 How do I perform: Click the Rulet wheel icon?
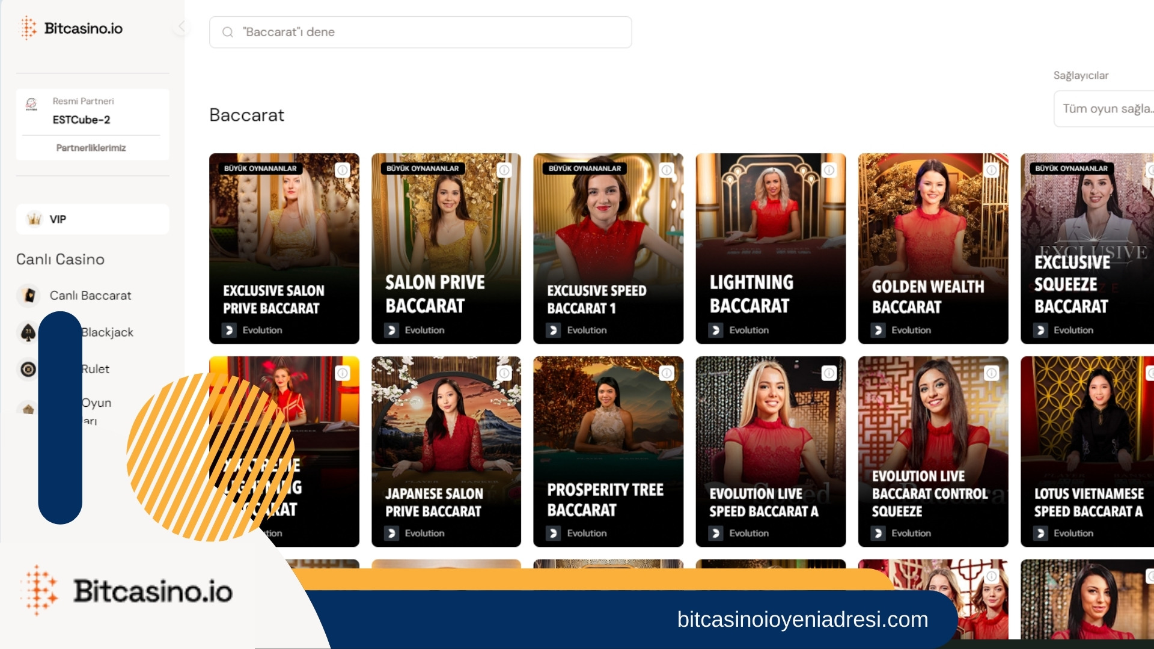tap(28, 369)
